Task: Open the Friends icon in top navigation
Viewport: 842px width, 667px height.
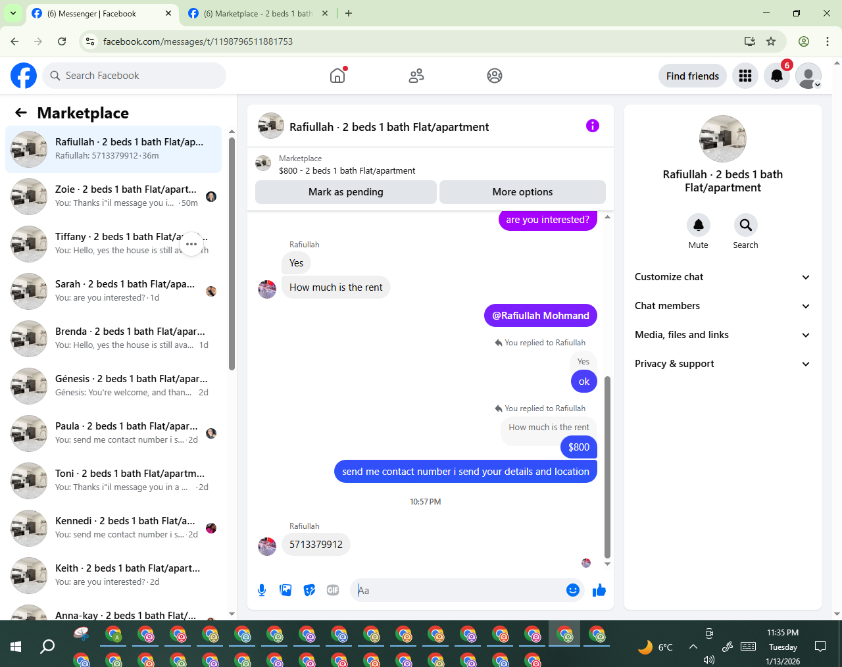Action: click(x=416, y=76)
